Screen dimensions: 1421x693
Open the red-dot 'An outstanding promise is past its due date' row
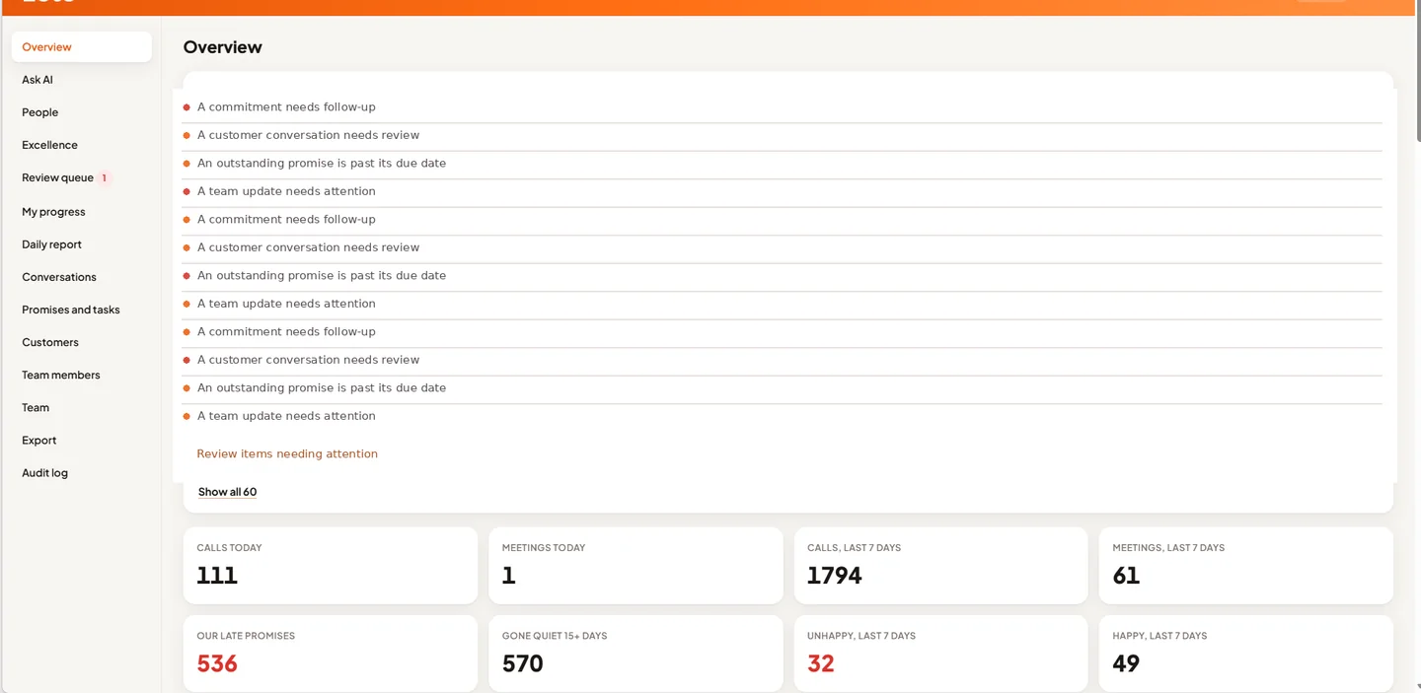(782, 276)
